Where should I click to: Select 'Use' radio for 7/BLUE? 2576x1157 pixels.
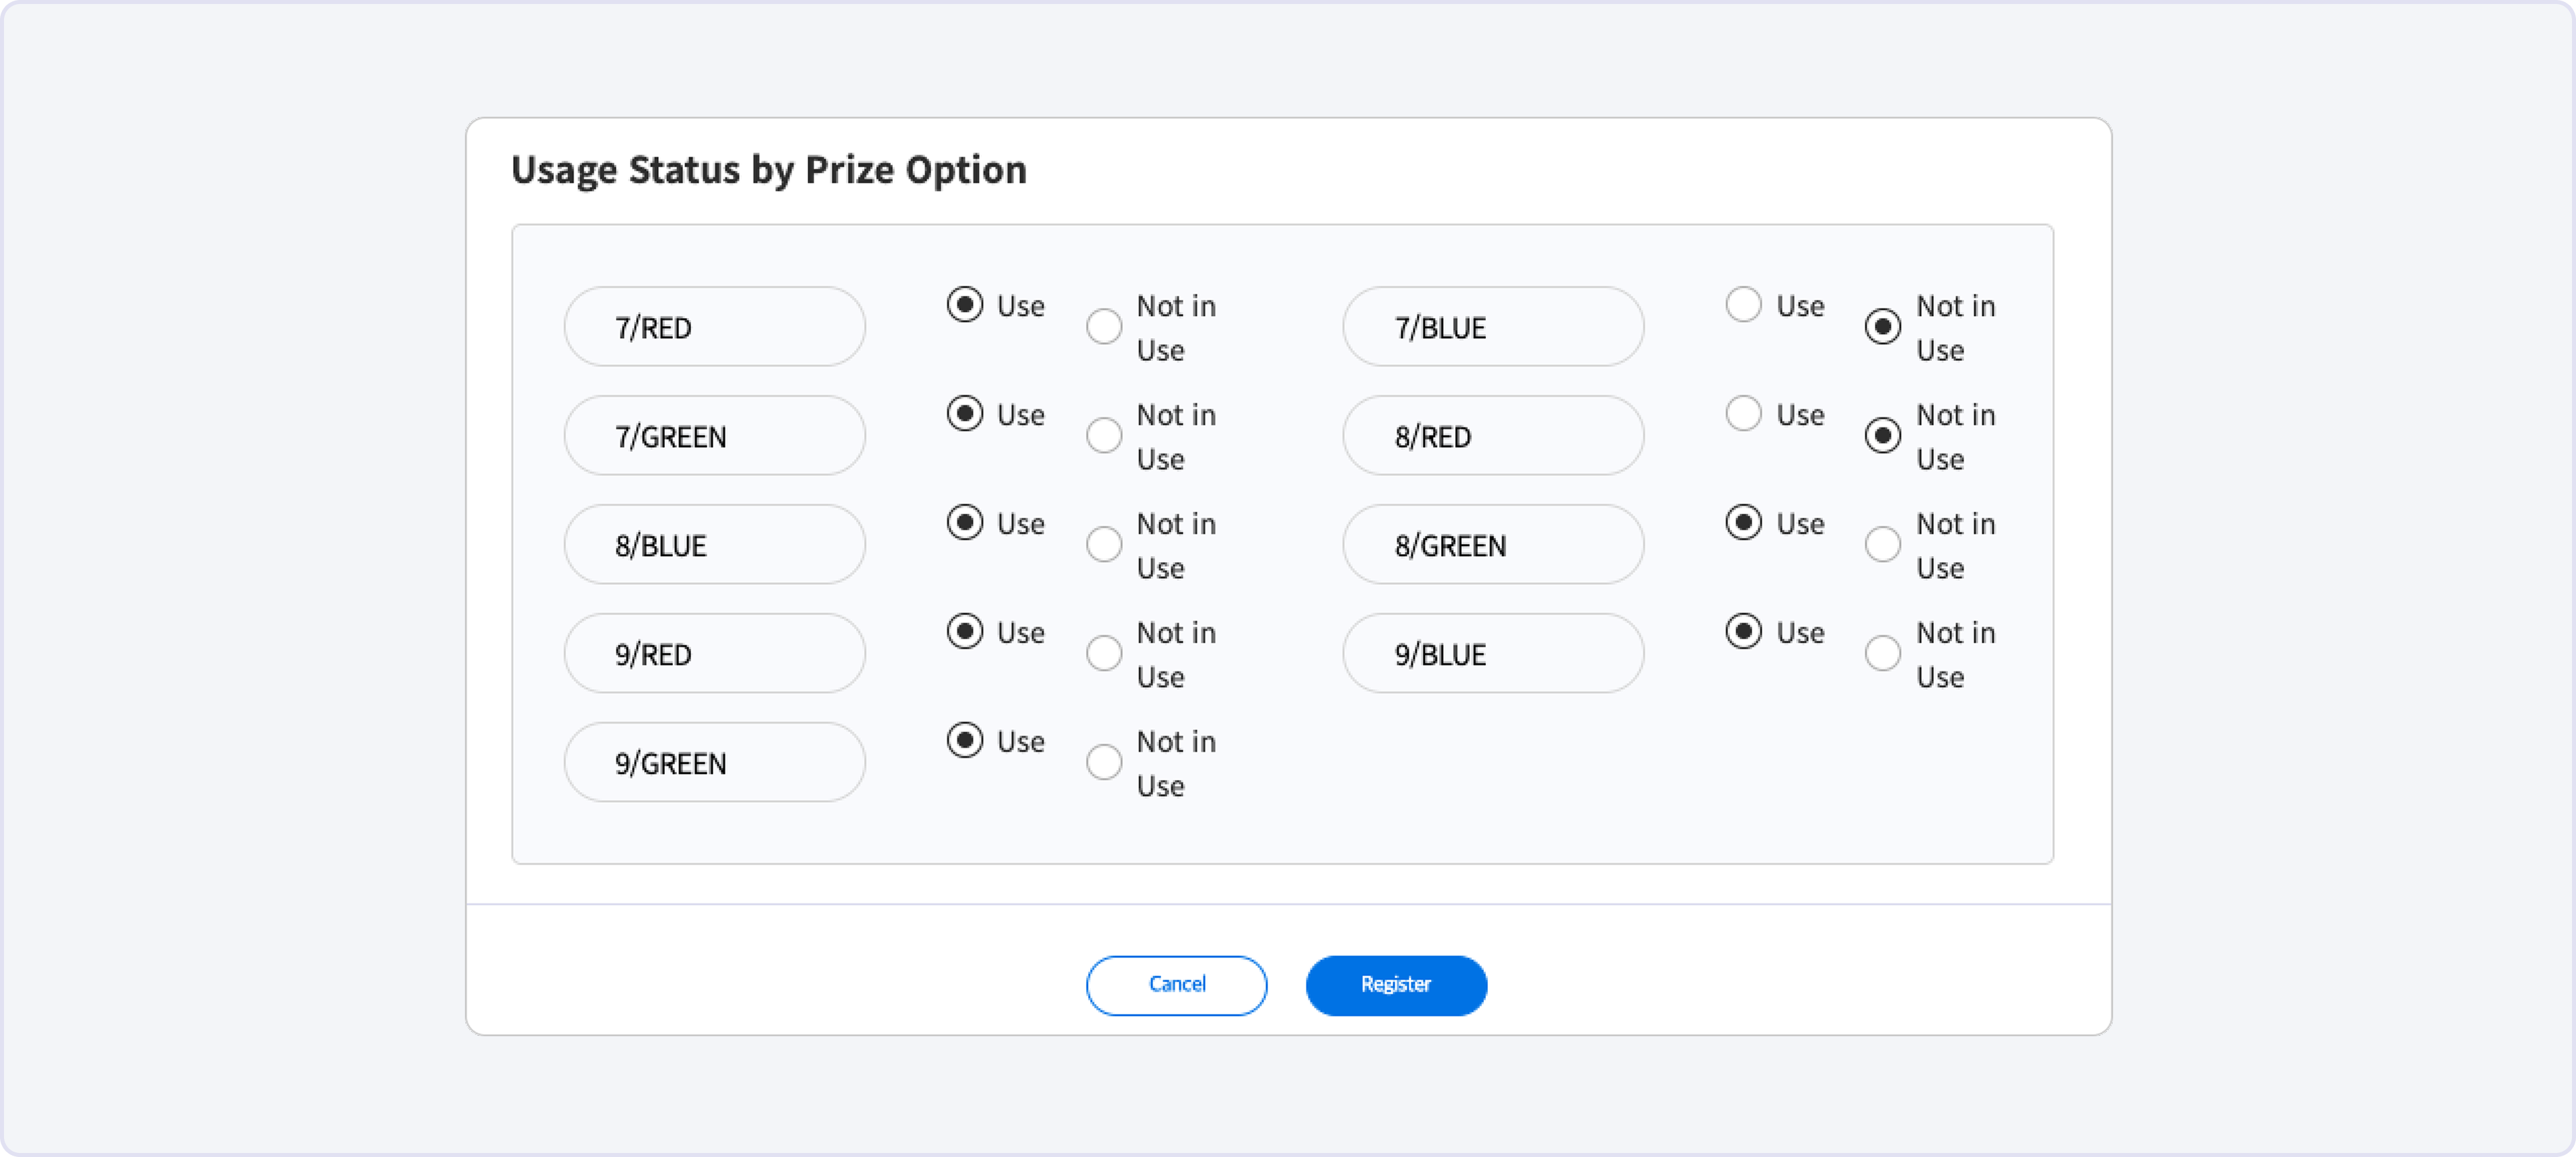(1743, 305)
